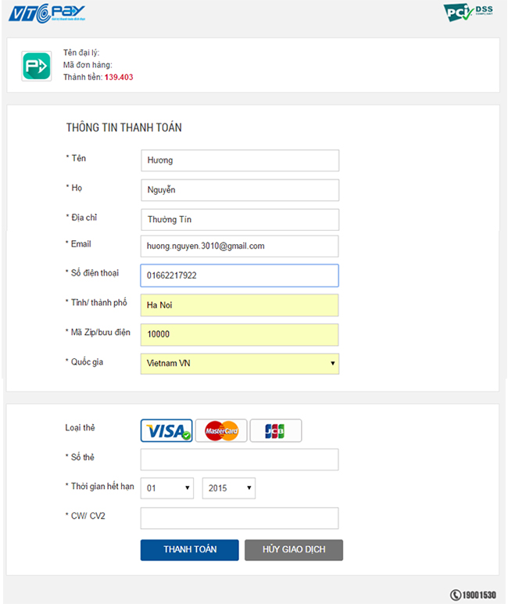The width and height of the screenshot is (508, 604).
Task: Click the HỦY GIAO DỊCH cancel button
Action: (x=294, y=550)
